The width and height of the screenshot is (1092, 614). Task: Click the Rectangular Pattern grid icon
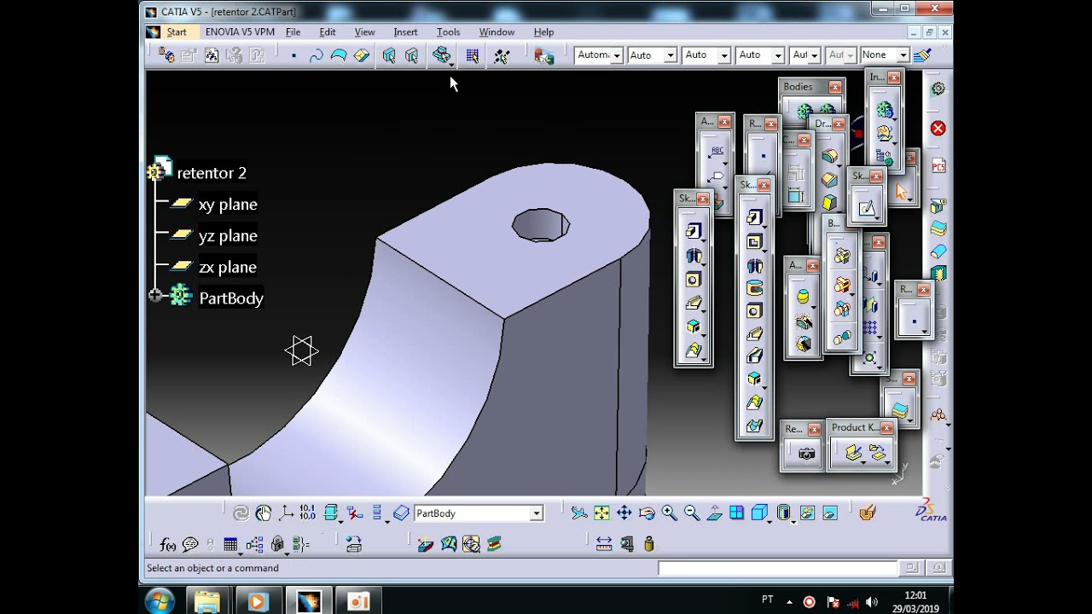pyautogui.click(x=869, y=328)
